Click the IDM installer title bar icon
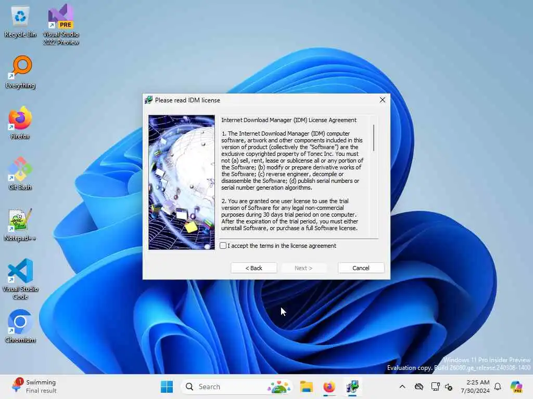 point(148,100)
